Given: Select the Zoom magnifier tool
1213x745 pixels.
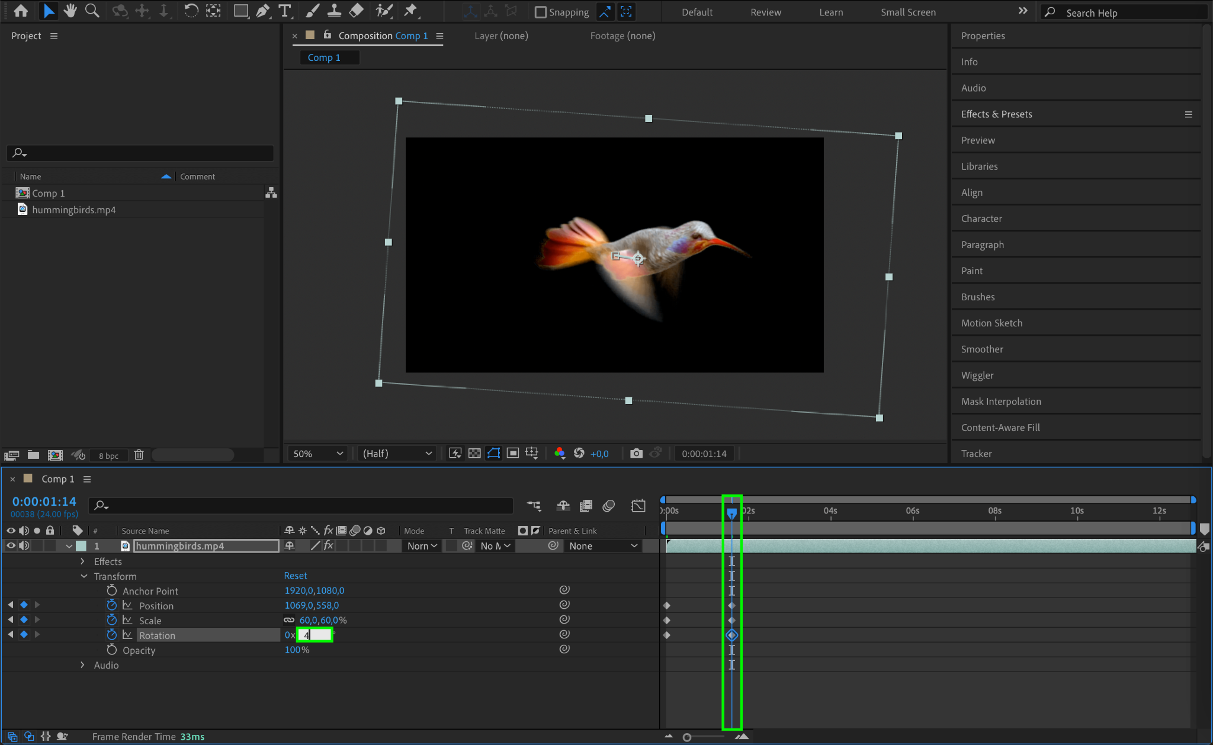Looking at the screenshot, I should pos(92,11).
